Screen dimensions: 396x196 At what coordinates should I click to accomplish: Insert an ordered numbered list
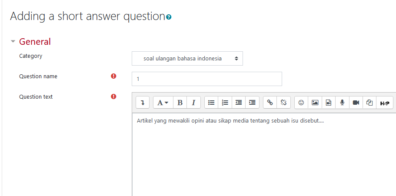[x=225, y=103]
